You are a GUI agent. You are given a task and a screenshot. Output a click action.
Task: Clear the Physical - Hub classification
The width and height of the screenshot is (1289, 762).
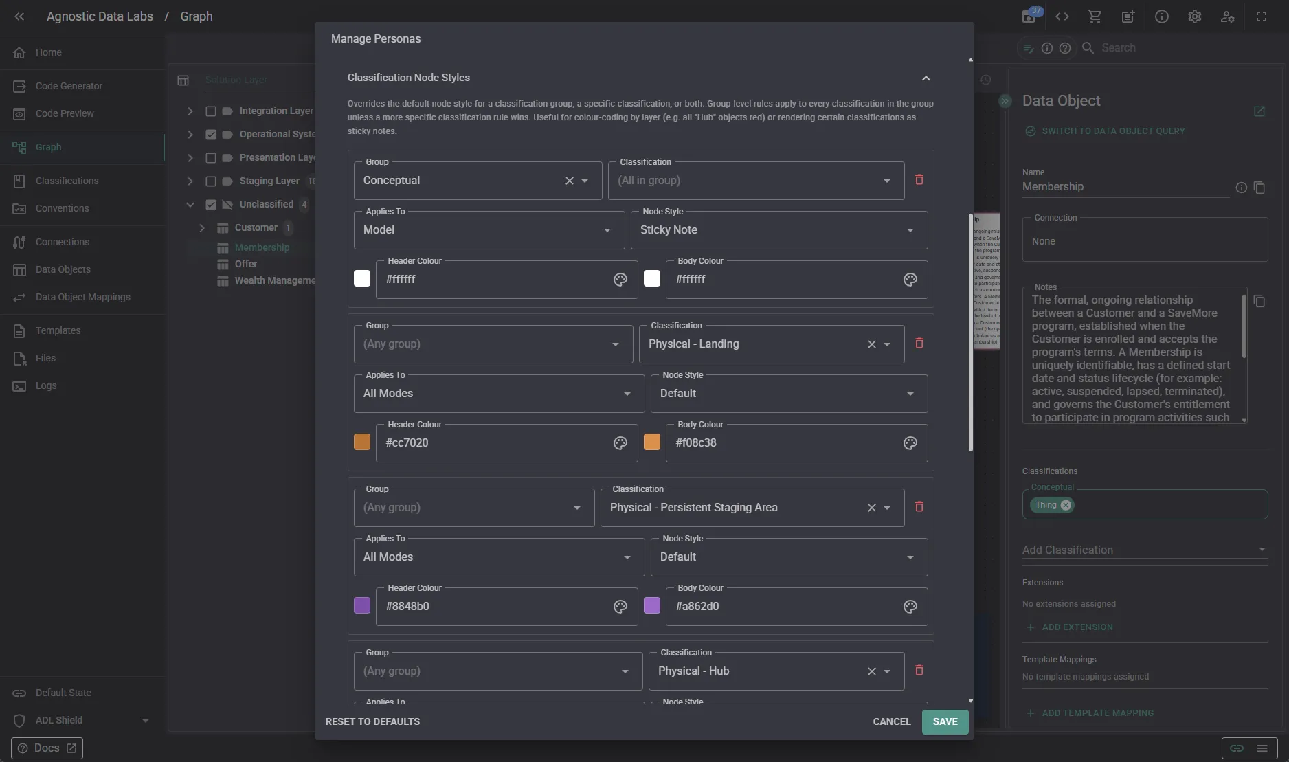(871, 671)
